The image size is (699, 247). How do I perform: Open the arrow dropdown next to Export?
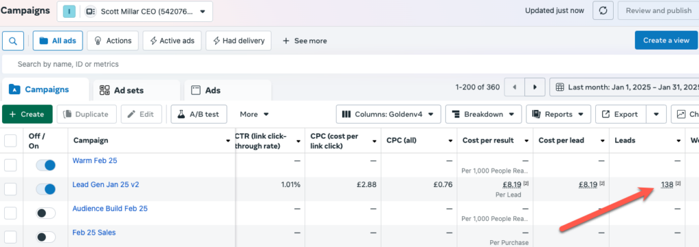coord(657,114)
